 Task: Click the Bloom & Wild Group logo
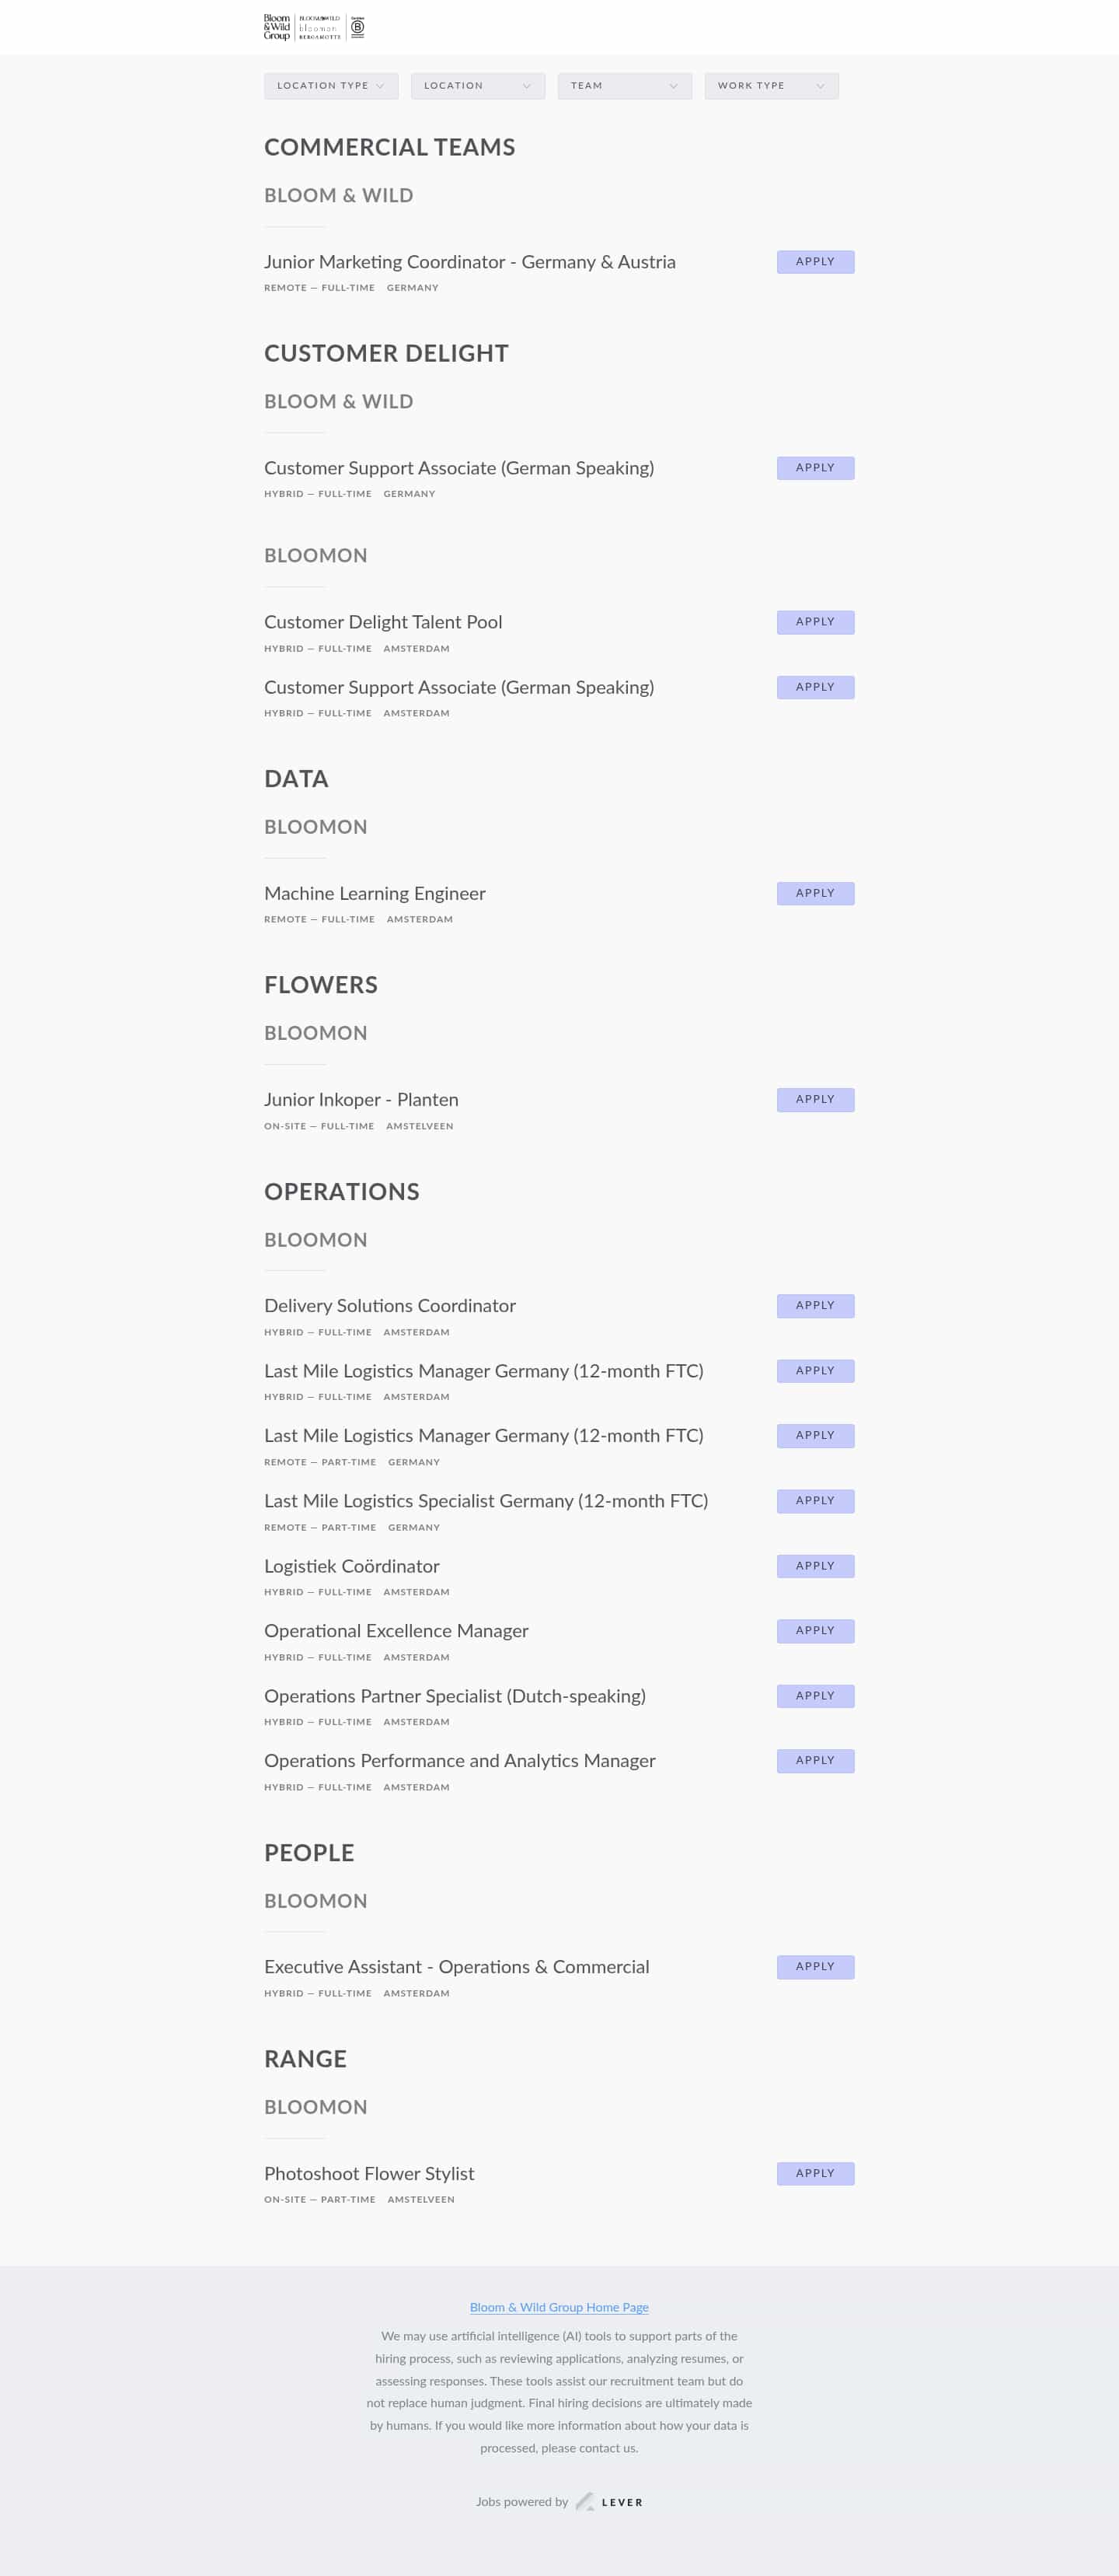click(x=314, y=27)
